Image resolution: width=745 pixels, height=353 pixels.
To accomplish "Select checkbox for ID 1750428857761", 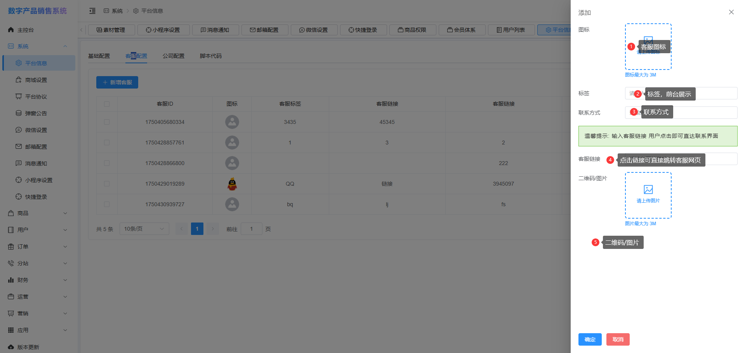I will click(107, 143).
